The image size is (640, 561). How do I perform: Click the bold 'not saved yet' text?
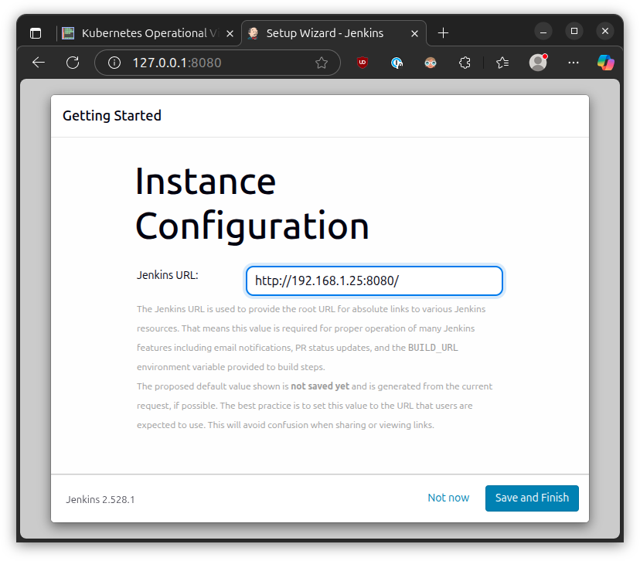pyautogui.click(x=320, y=386)
